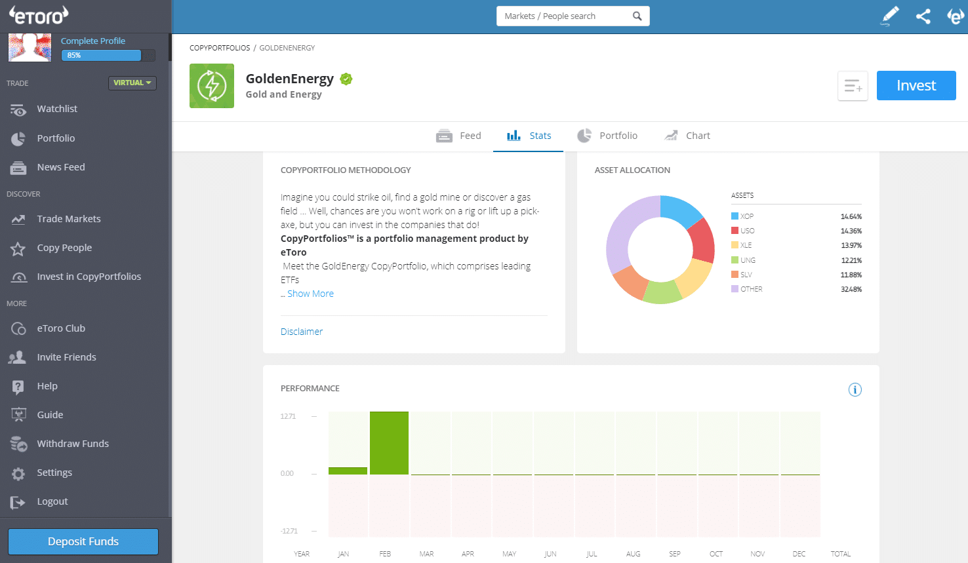
Task: Click the Help question mark icon
Action: pyautogui.click(x=18, y=387)
